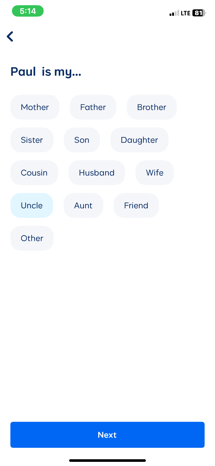Select Sister from the relationship choices
215x466 pixels.
coord(32,140)
